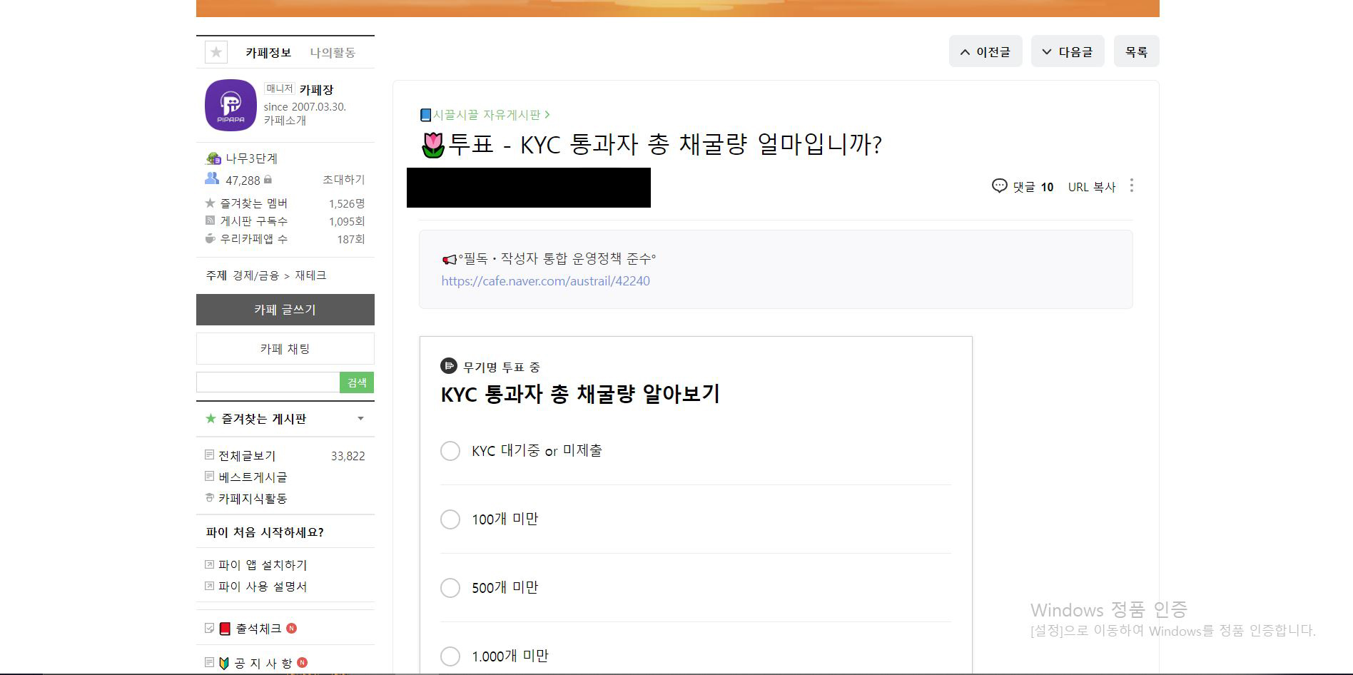Go to next post with 다음글
1353x675 pixels.
click(x=1068, y=51)
